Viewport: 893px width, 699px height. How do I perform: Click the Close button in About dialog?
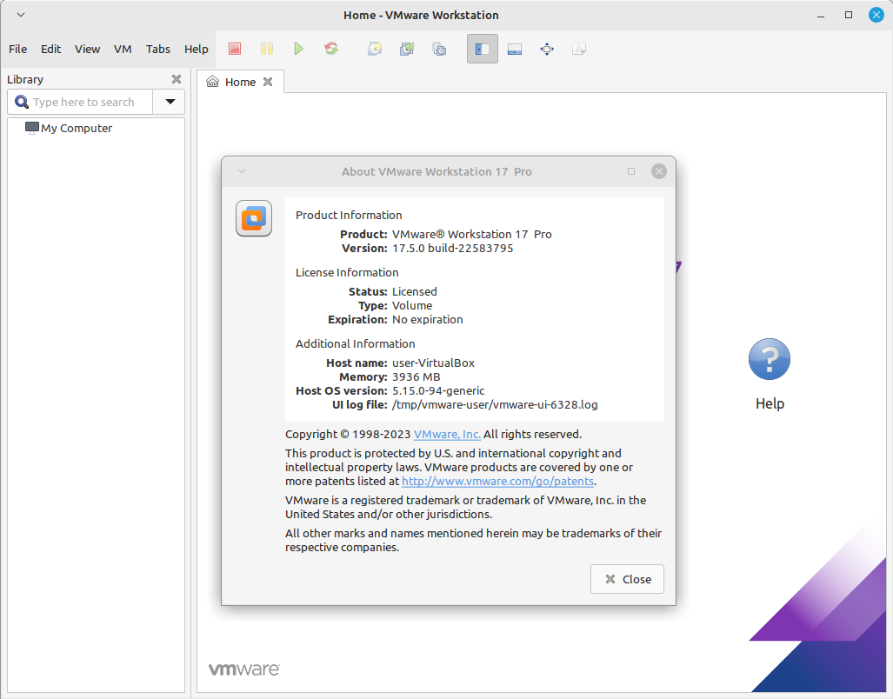coord(627,579)
